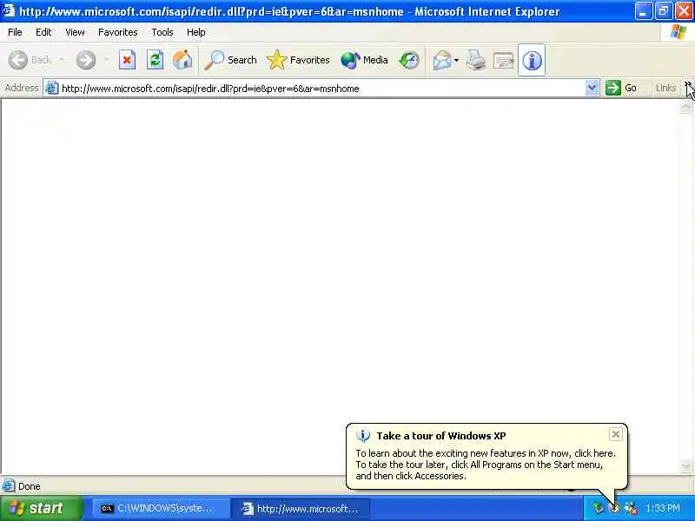Refresh the page with green arrows icon
The image size is (695, 521).
[x=155, y=60]
